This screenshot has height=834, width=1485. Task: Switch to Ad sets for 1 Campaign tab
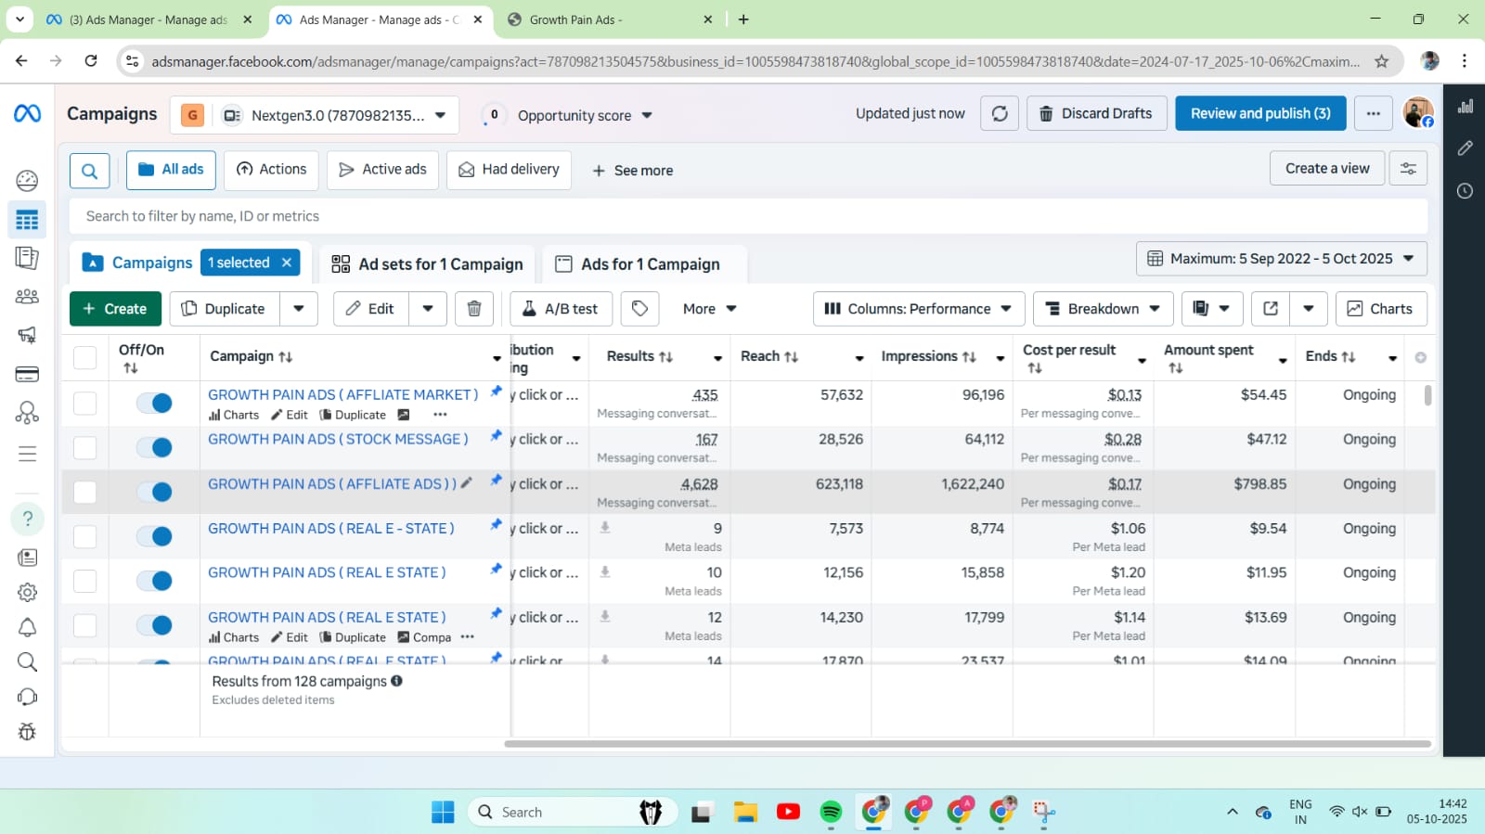pyautogui.click(x=428, y=264)
